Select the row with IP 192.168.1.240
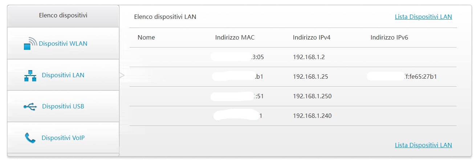The height and width of the screenshot is (161, 474). point(293,116)
